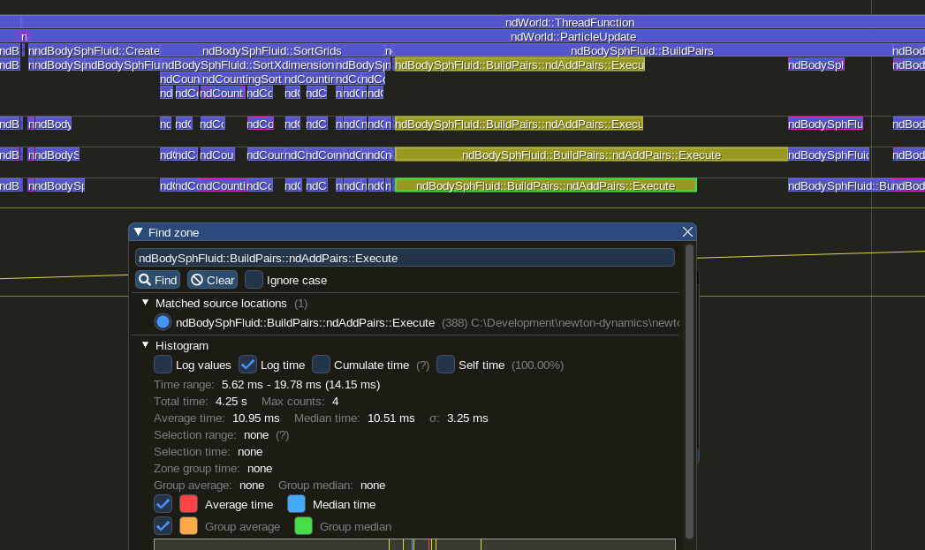Close the Find zone window
Screen dimensions: 925x550
pos(687,232)
